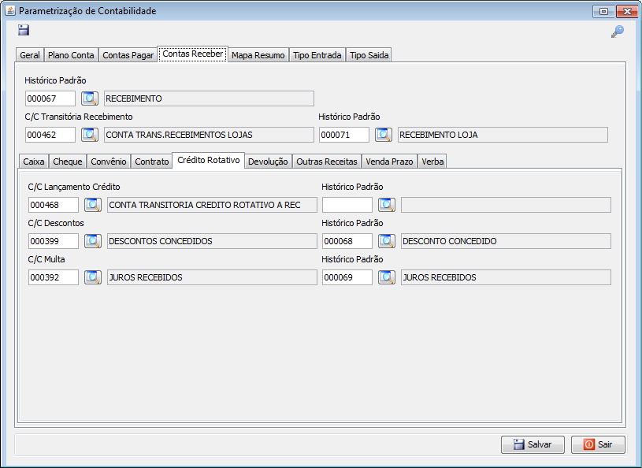Open lookup beside code 000069

pos(387,277)
